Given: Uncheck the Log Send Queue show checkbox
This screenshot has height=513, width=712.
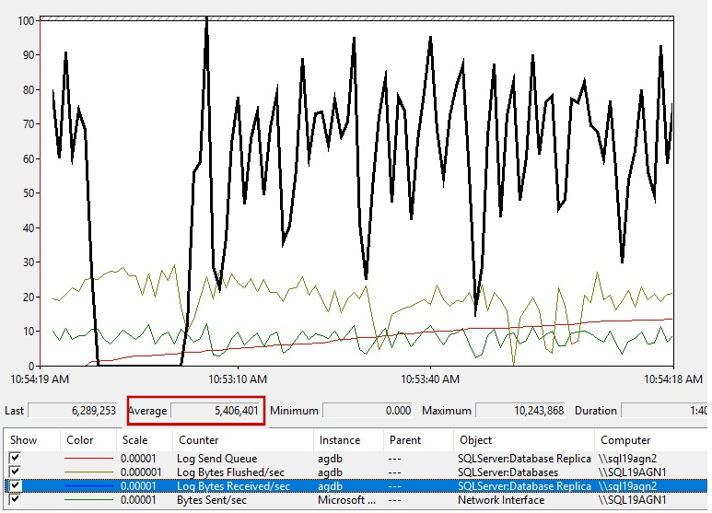Looking at the screenshot, I should point(16,459).
